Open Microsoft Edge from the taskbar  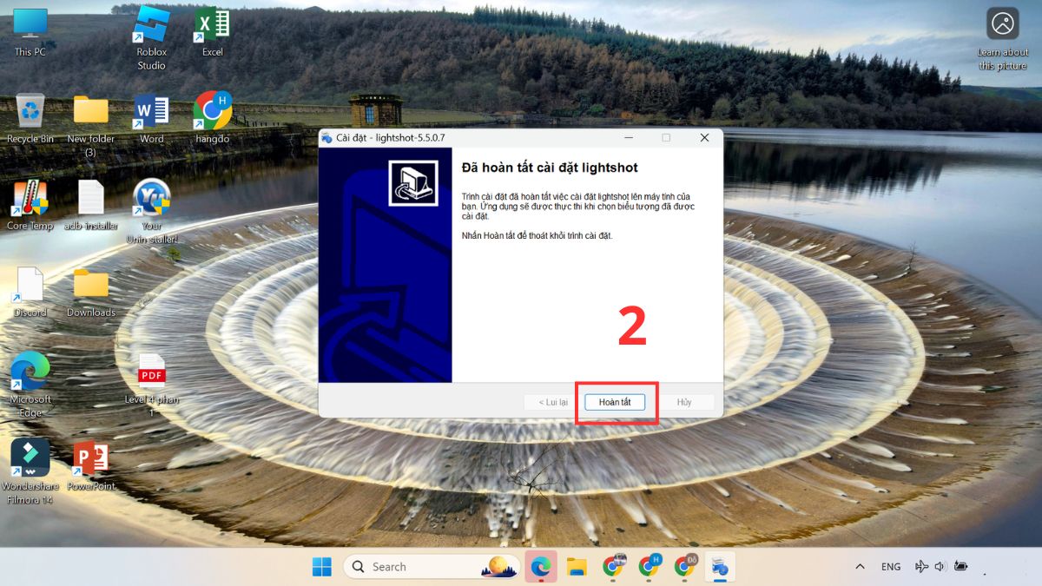[541, 567]
